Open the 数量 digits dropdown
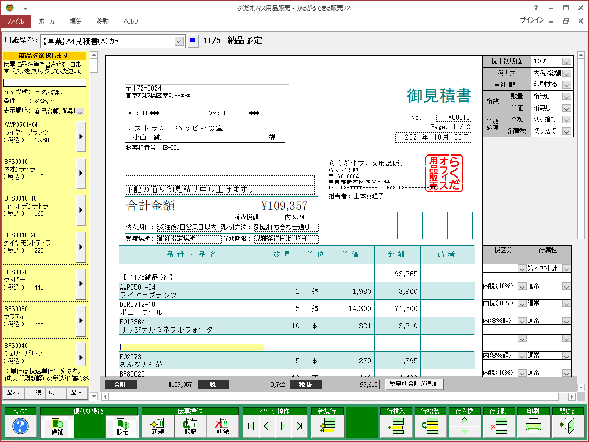 (x=567, y=97)
